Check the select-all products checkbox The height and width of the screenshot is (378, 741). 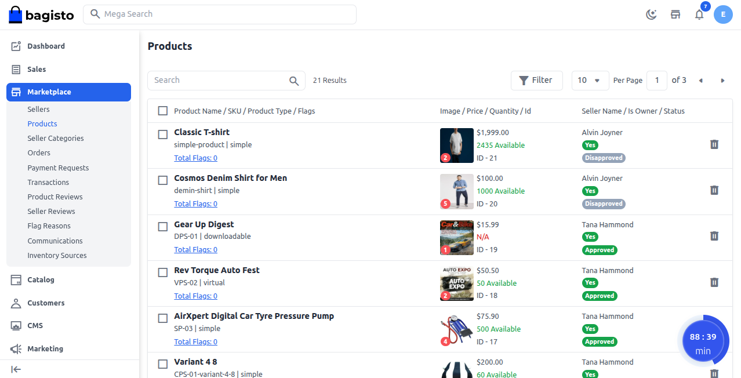point(162,111)
